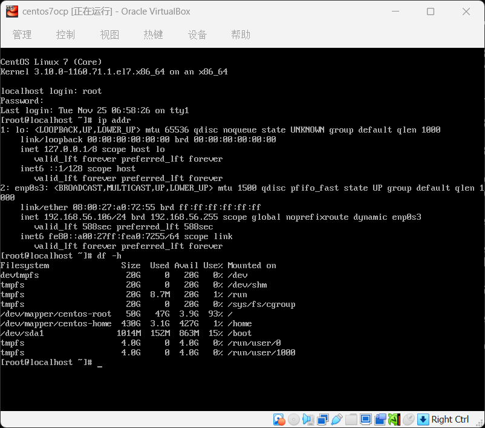The image size is (485, 428).
Task: Click the Right Ctrl host key label
Action: pyautogui.click(x=450, y=419)
